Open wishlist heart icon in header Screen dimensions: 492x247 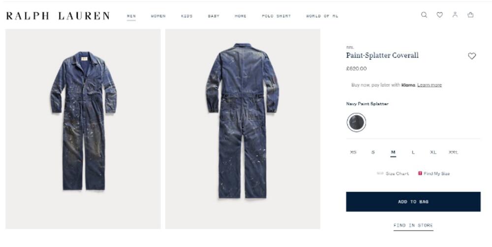click(x=439, y=15)
